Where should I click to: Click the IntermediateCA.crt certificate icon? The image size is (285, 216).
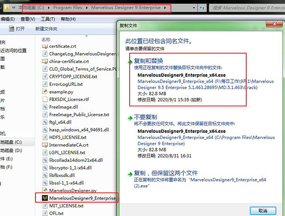[x=45, y=145]
